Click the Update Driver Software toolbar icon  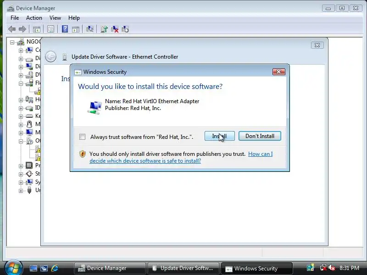click(104, 29)
